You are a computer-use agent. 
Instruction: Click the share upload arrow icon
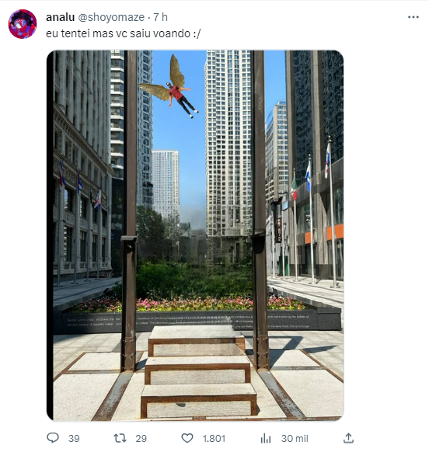coord(348,438)
